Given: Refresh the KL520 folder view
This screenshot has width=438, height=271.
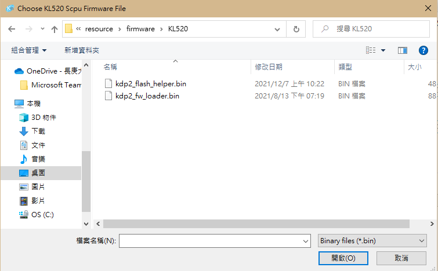Looking at the screenshot, I should point(296,30).
